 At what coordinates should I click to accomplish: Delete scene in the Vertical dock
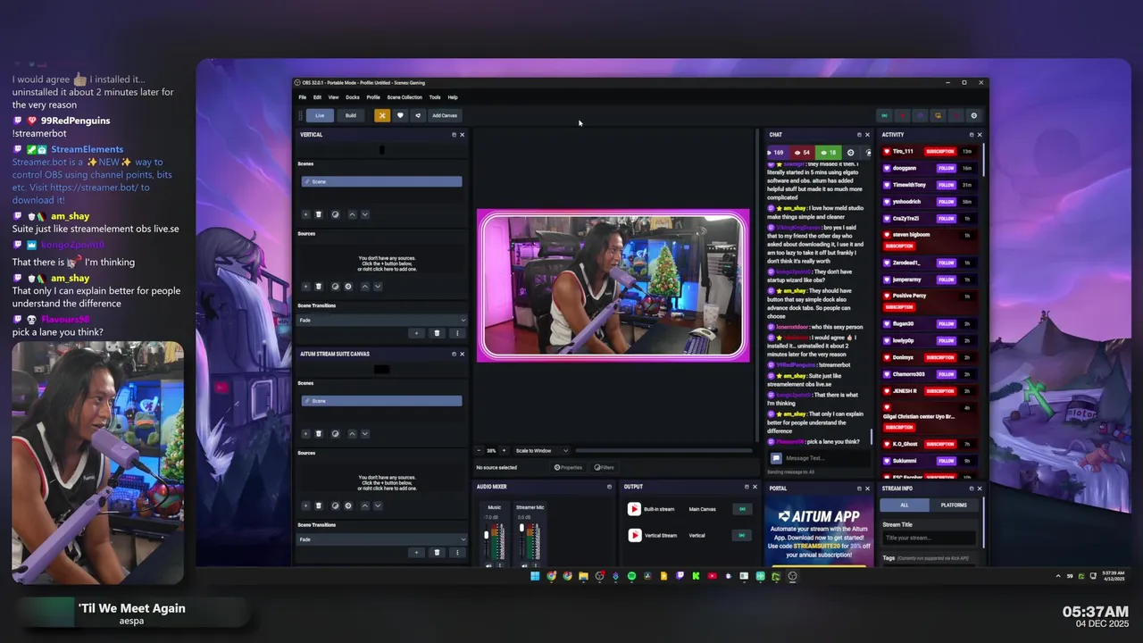319,214
